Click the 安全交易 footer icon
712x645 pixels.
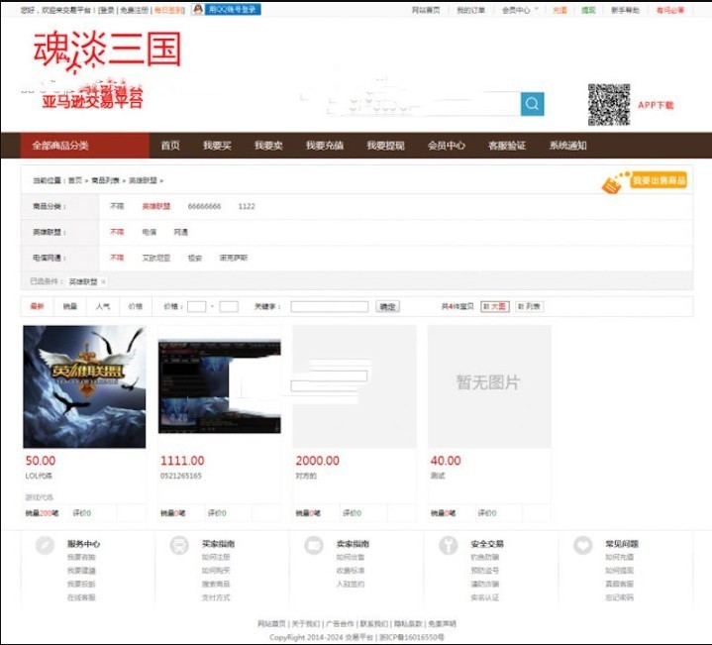coord(449,545)
